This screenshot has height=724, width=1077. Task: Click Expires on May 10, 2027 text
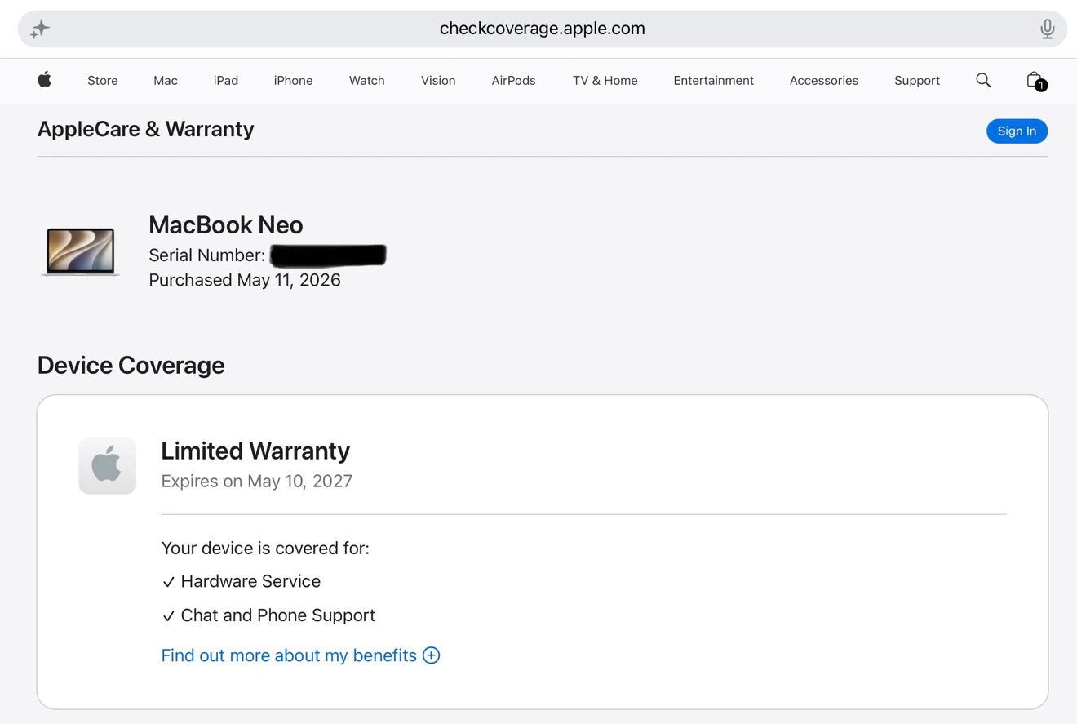click(257, 481)
